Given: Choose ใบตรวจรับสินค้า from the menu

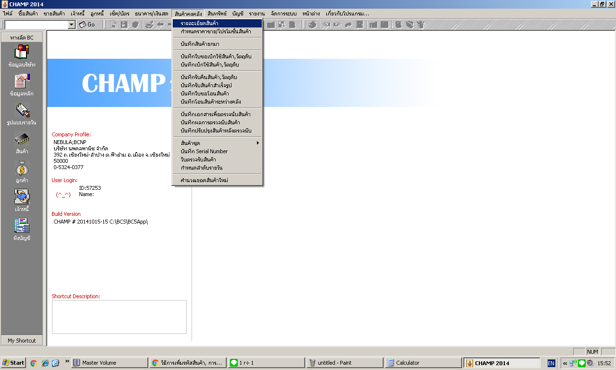Looking at the screenshot, I should tap(218, 159).
